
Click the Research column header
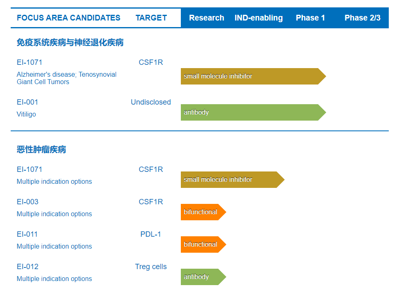206,18
